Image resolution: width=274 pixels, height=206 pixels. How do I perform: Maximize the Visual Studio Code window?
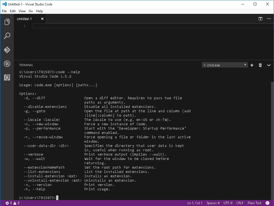click(x=255, y=4)
